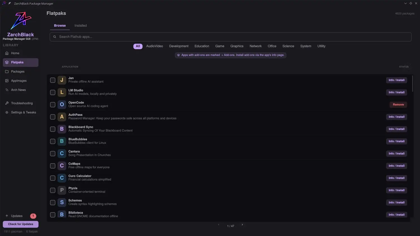420x236 pixels.
Task: Click the Updates arrow icon in sidebar
Action: [x=7, y=216]
